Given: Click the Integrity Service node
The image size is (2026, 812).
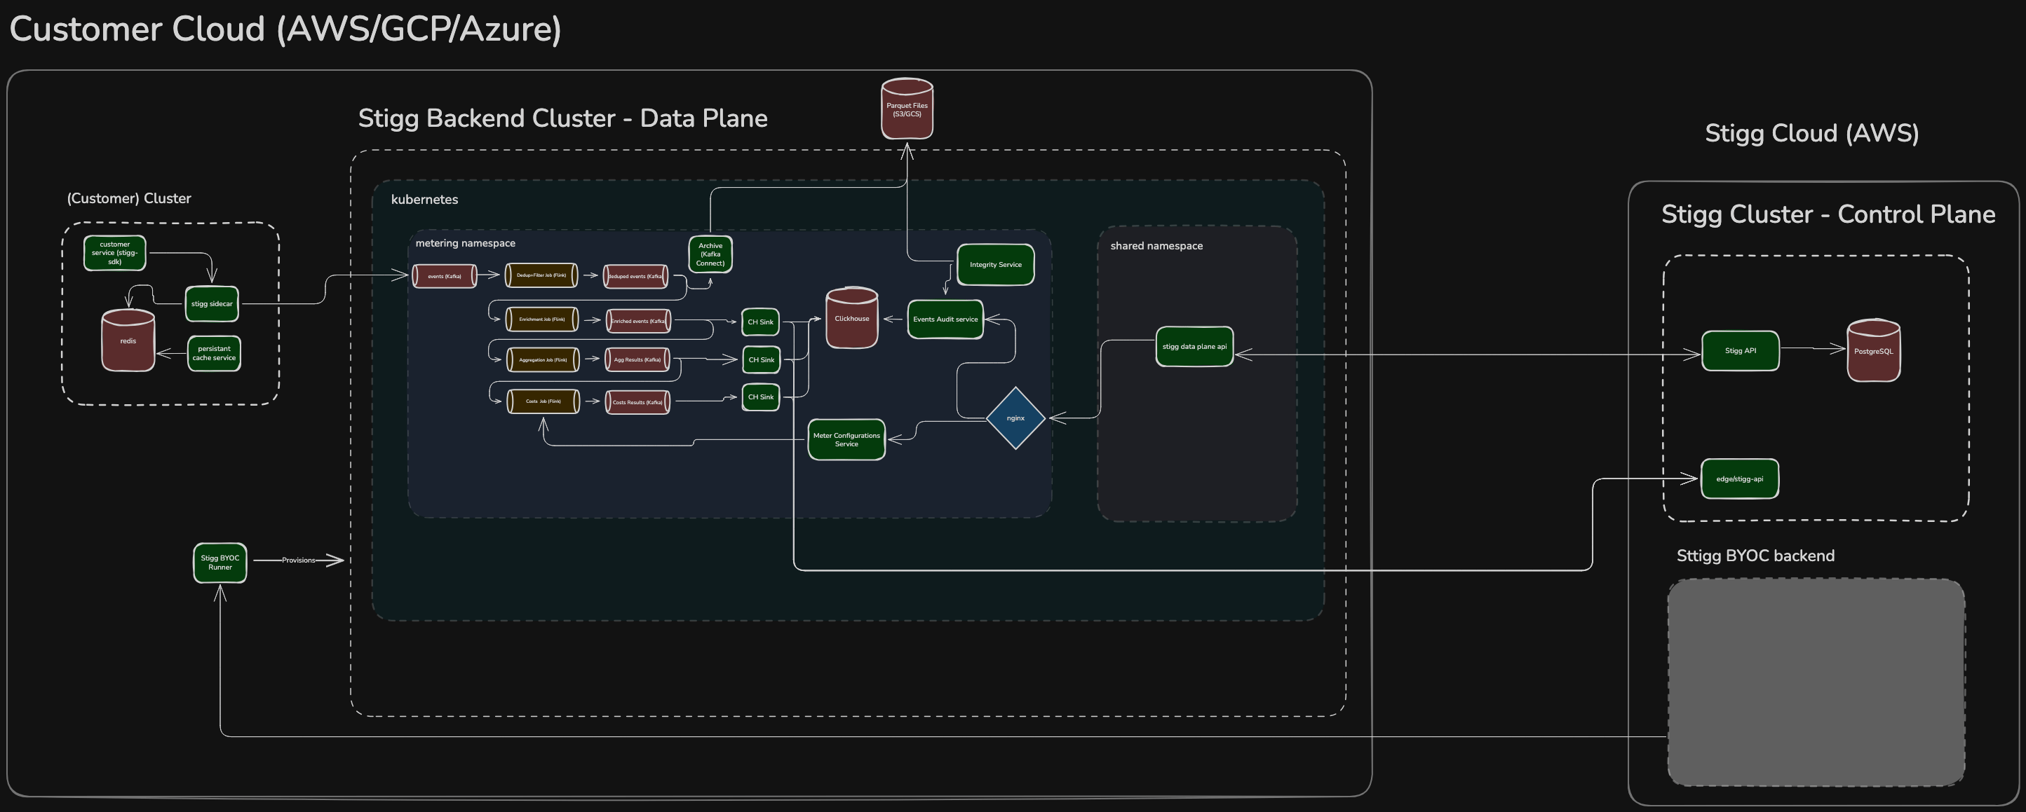Looking at the screenshot, I should (996, 265).
